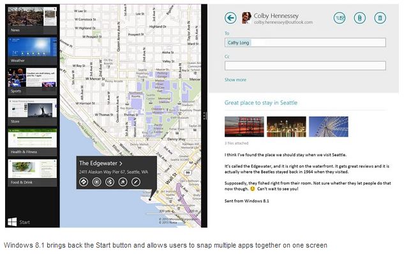
Task: Click the colby.hennessey@outlook.com address
Action: tap(283, 22)
